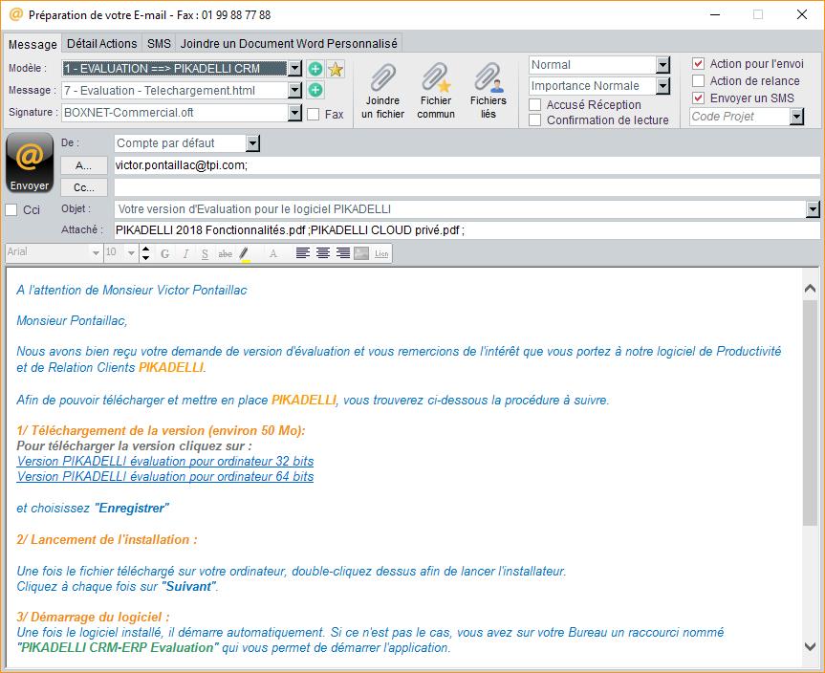Mark the model as favorite star
This screenshot has width=825, height=673.
(x=336, y=69)
